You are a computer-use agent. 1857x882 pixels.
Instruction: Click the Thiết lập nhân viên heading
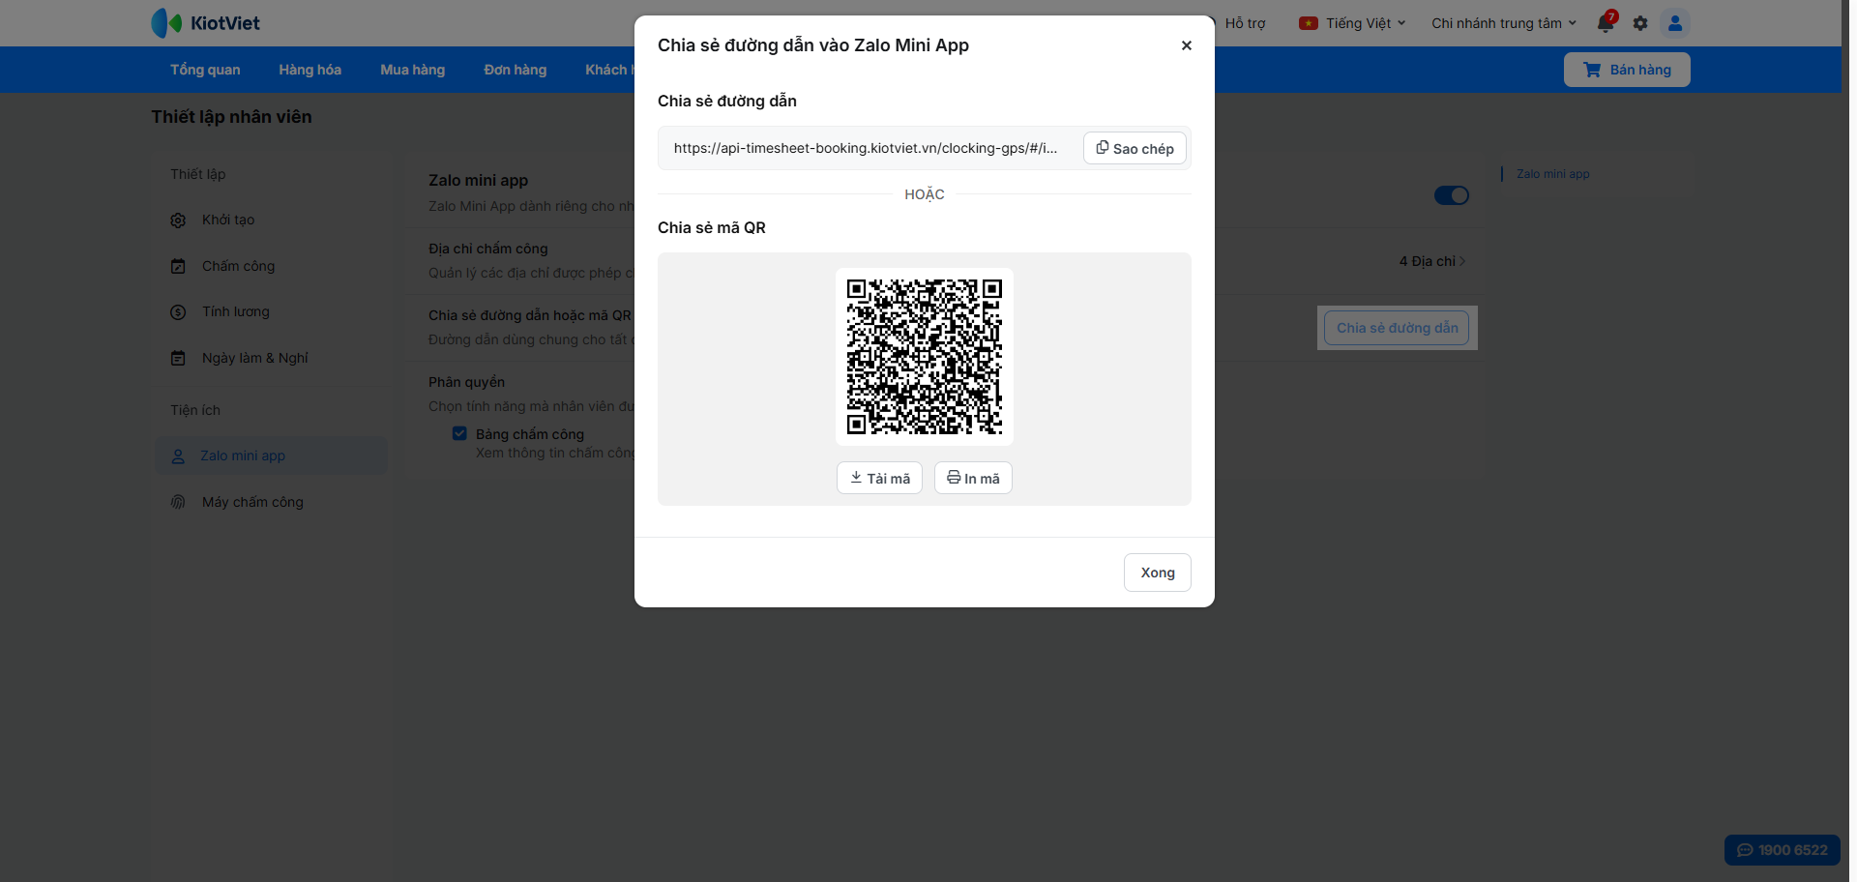point(231,117)
